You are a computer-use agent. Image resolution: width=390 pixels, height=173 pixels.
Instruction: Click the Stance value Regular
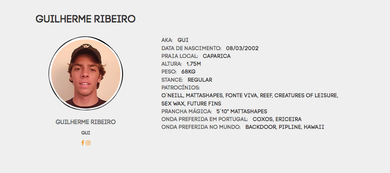[200, 80]
